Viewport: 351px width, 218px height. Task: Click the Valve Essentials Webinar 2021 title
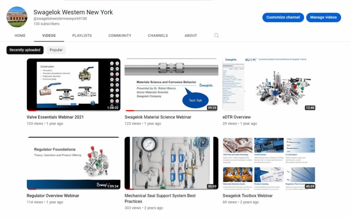[55, 117]
